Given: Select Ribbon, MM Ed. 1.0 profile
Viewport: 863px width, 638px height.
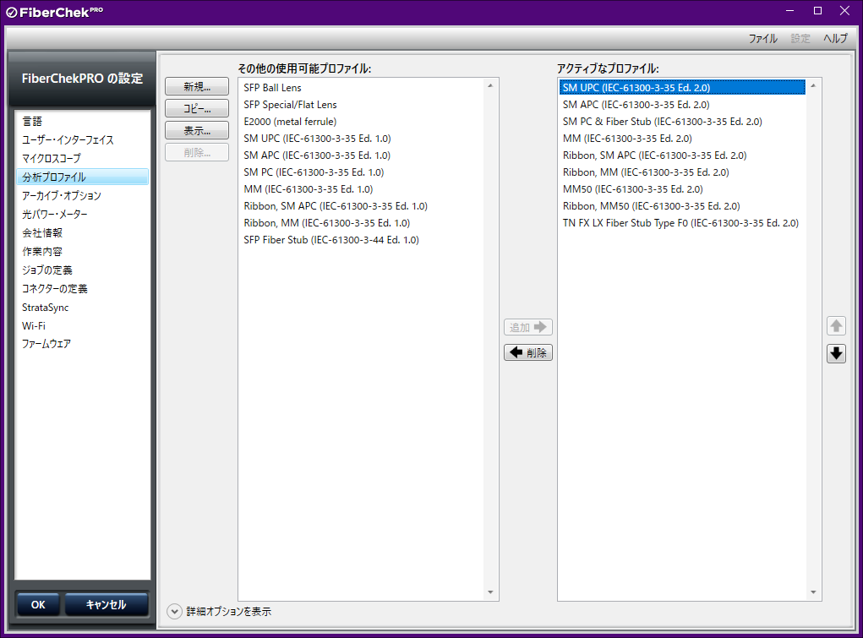Looking at the screenshot, I should click(362, 223).
